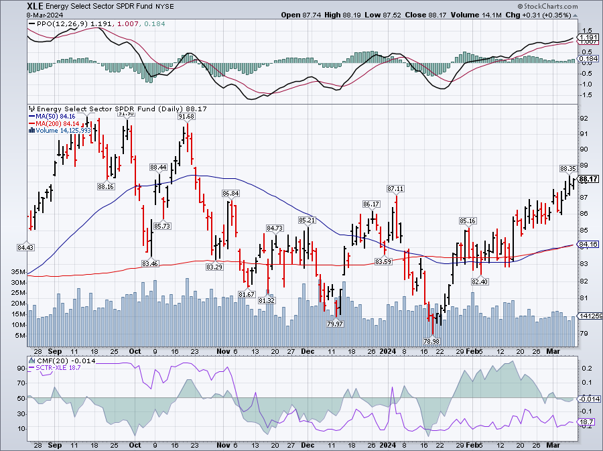Click the Volume legend bar icon

pyautogui.click(x=31, y=130)
